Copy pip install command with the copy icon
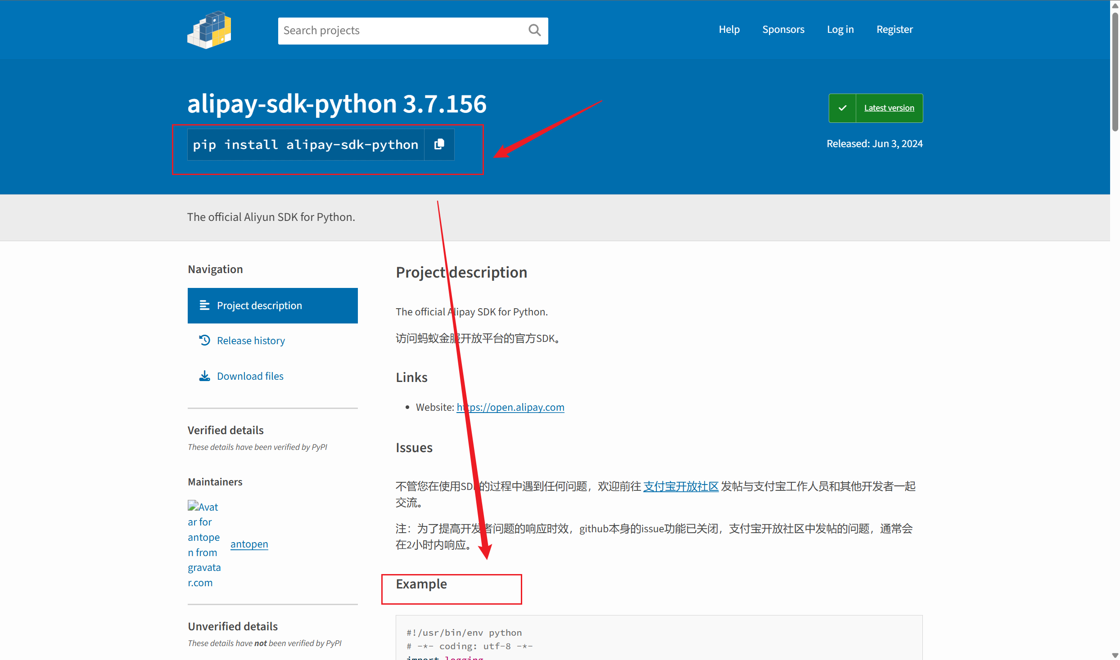Screen dimensions: 1120x660 tap(439, 144)
